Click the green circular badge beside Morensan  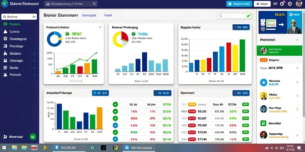[x=33, y=137]
